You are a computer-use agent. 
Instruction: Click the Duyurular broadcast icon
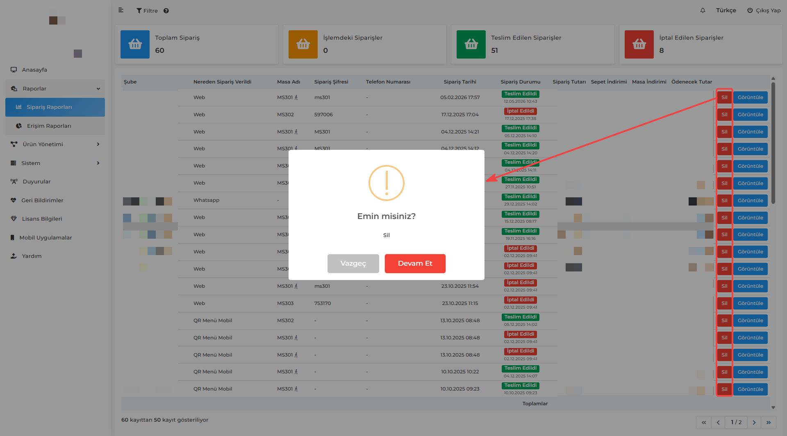pos(14,181)
